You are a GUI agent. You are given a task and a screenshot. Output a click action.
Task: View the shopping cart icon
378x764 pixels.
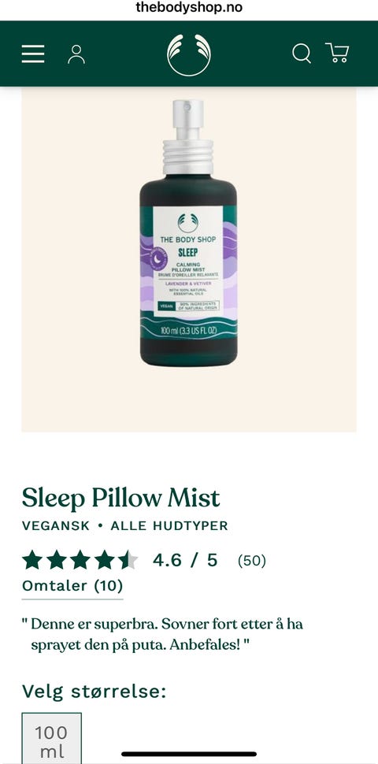coord(337,53)
